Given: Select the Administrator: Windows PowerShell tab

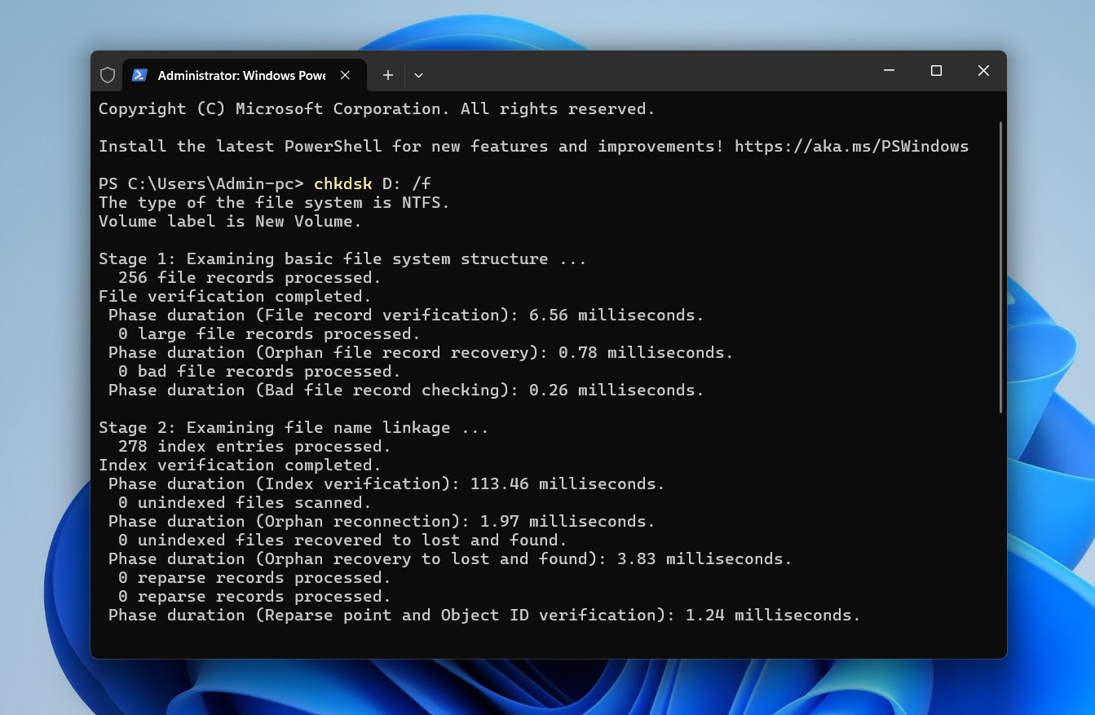Looking at the screenshot, I should pyautogui.click(x=244, y=75).
